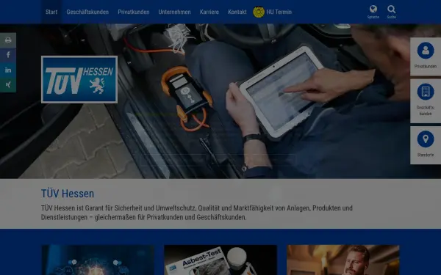Click the print icon in the left sidebar
This screenshot has width=441, height=275.
(8, 40)
